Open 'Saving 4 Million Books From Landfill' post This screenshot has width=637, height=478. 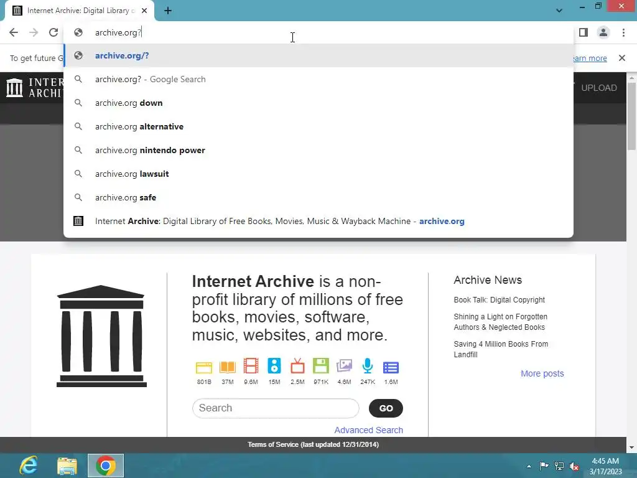pyautogui.click(x=501, y=349)
